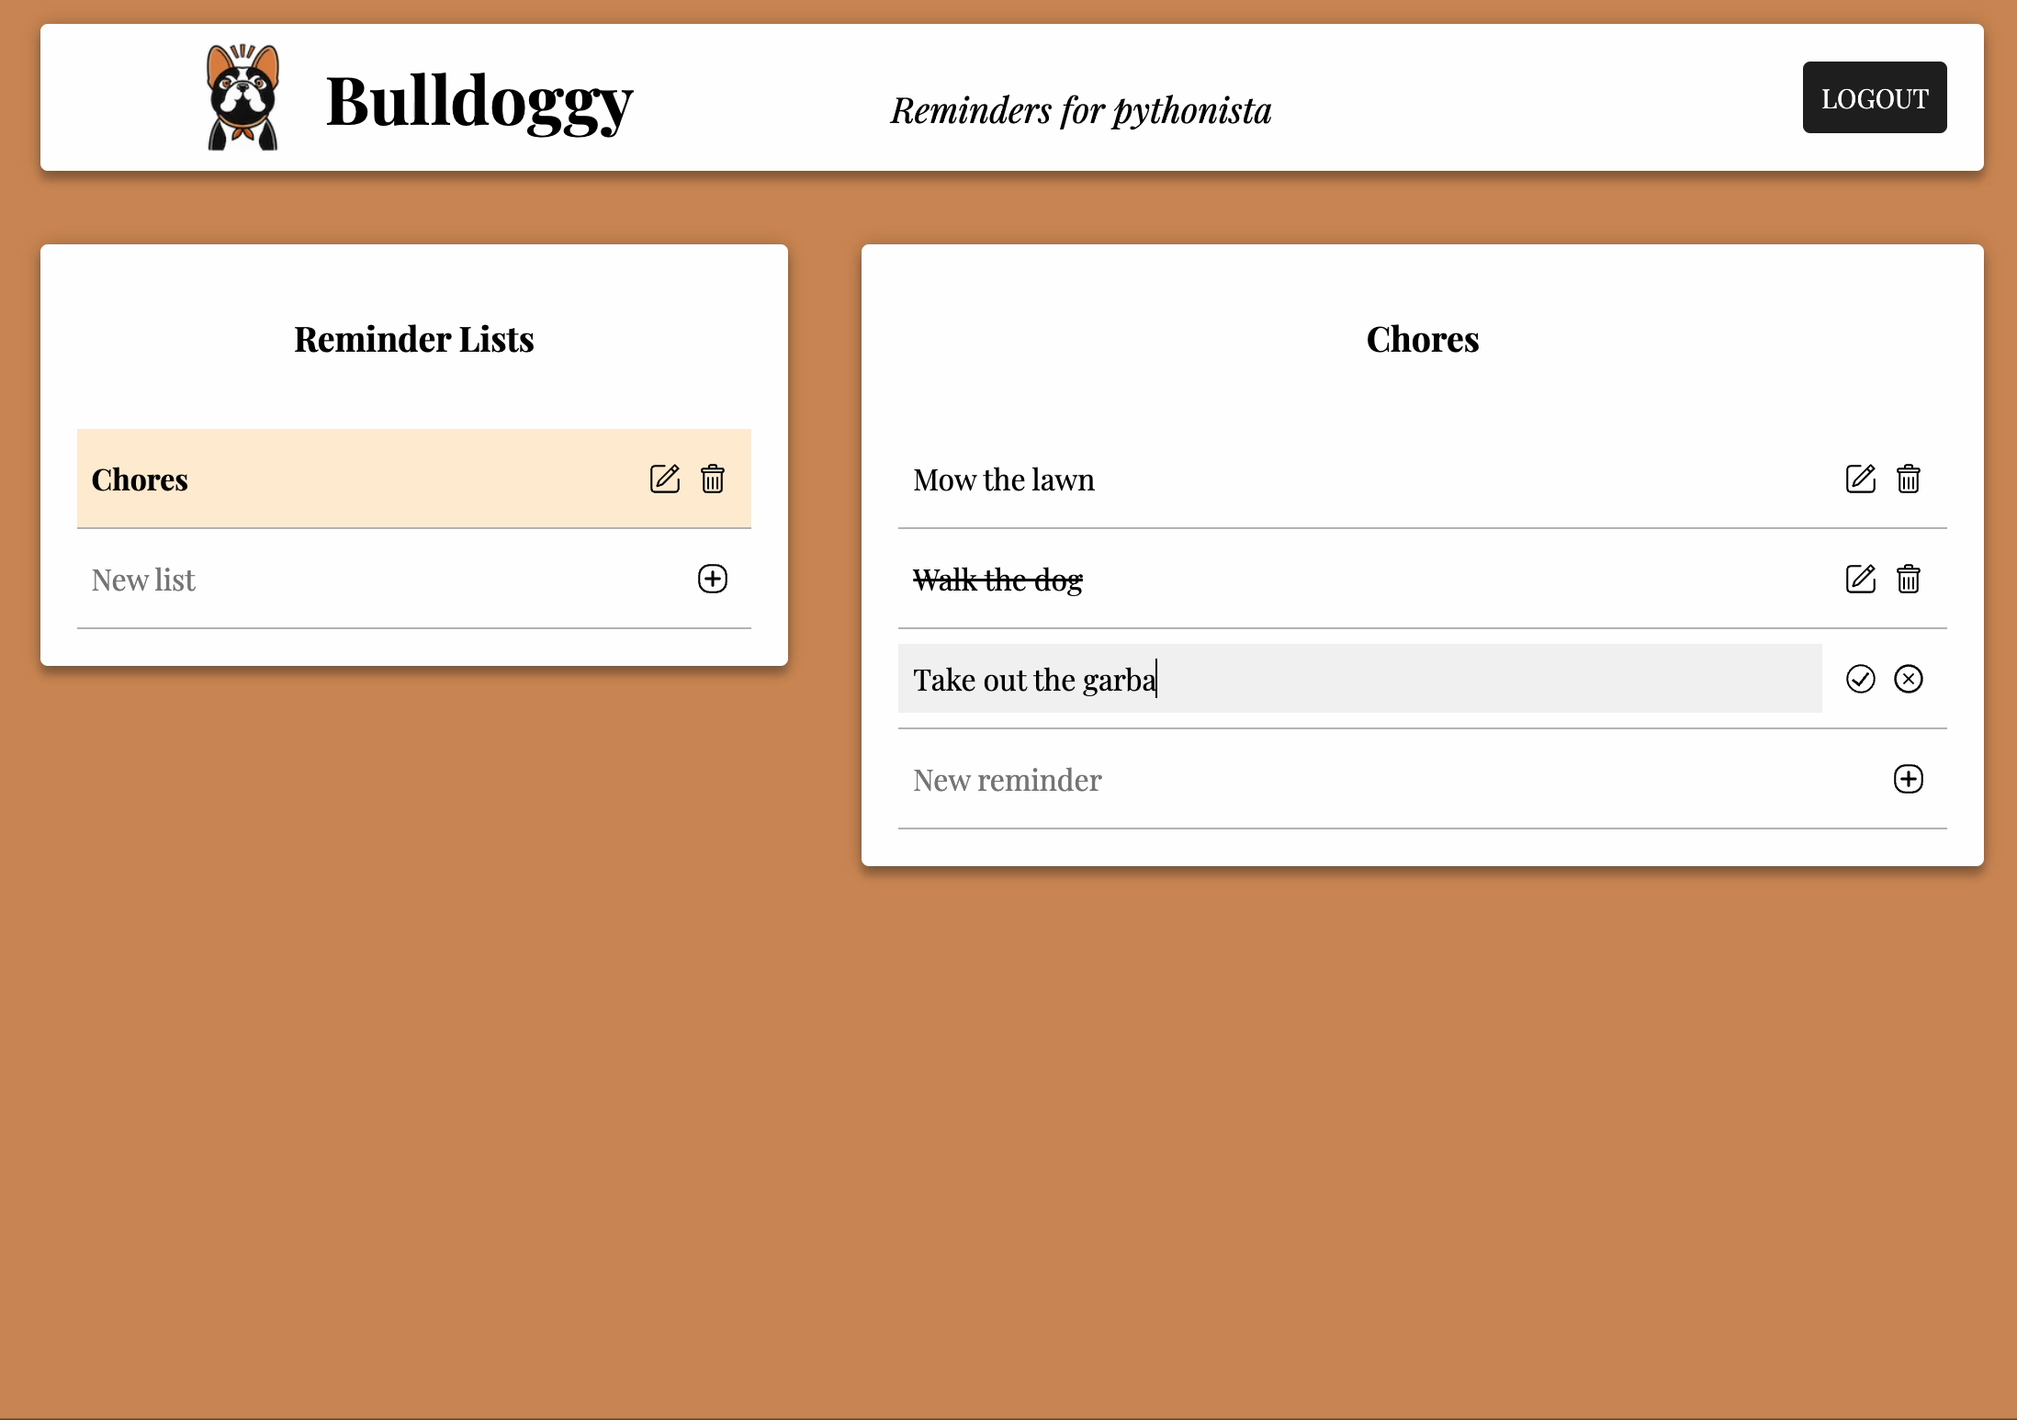Click the Reminder Lists panel heading
The image size is (2017, 1420).
click(x=413, y=338)
